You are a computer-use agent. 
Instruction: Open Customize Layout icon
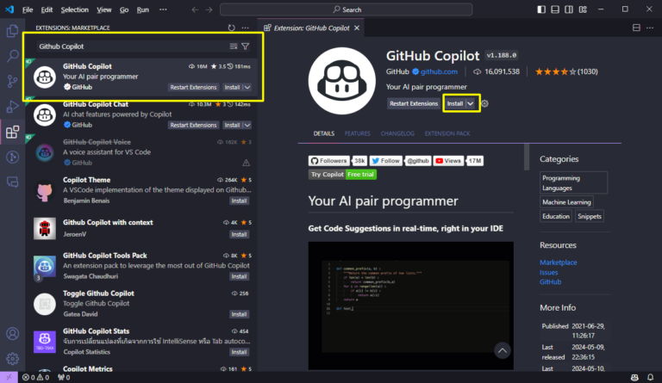click(583, 9)
